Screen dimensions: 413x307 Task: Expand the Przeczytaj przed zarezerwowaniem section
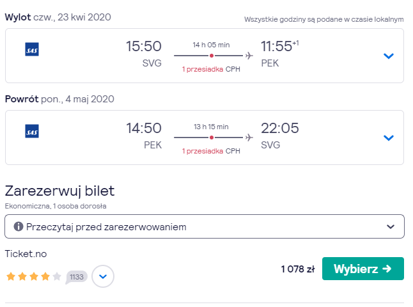click(205, 226)
